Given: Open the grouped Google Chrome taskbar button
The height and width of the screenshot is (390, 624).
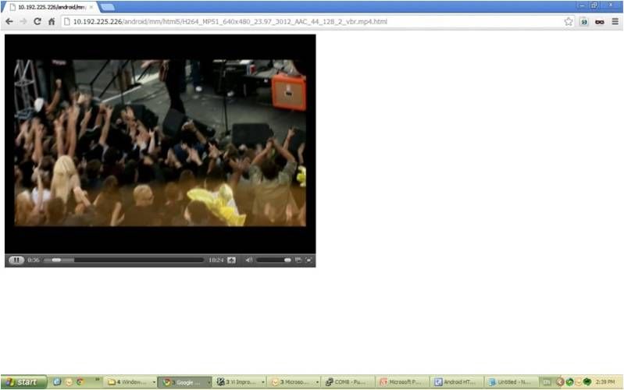Looking at the screenshot, I should (x=185, y=382).
